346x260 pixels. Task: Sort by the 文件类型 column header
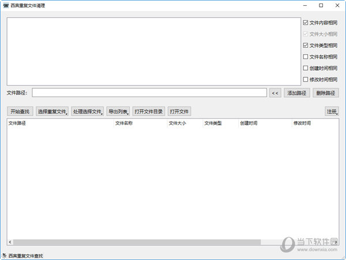tap(220, 123)
